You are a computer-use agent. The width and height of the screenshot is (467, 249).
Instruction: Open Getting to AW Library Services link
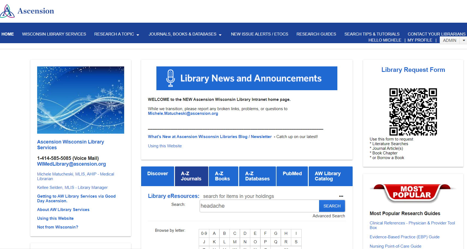click(x=76, y=198)
